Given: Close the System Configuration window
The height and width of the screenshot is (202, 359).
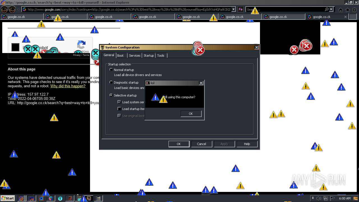Looking at the screenshot, I should tap(256, 47).
